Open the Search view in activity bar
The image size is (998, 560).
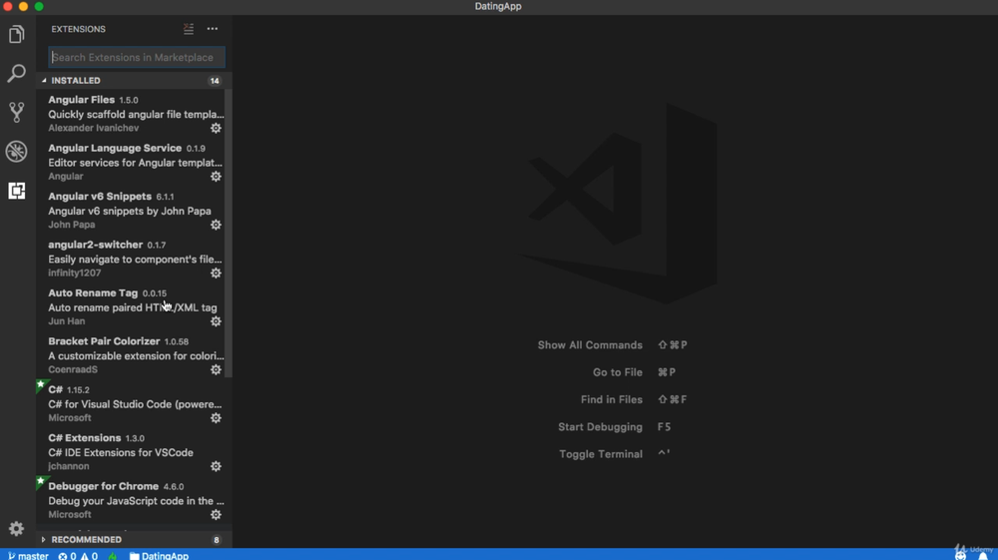[x=17, y=73]
